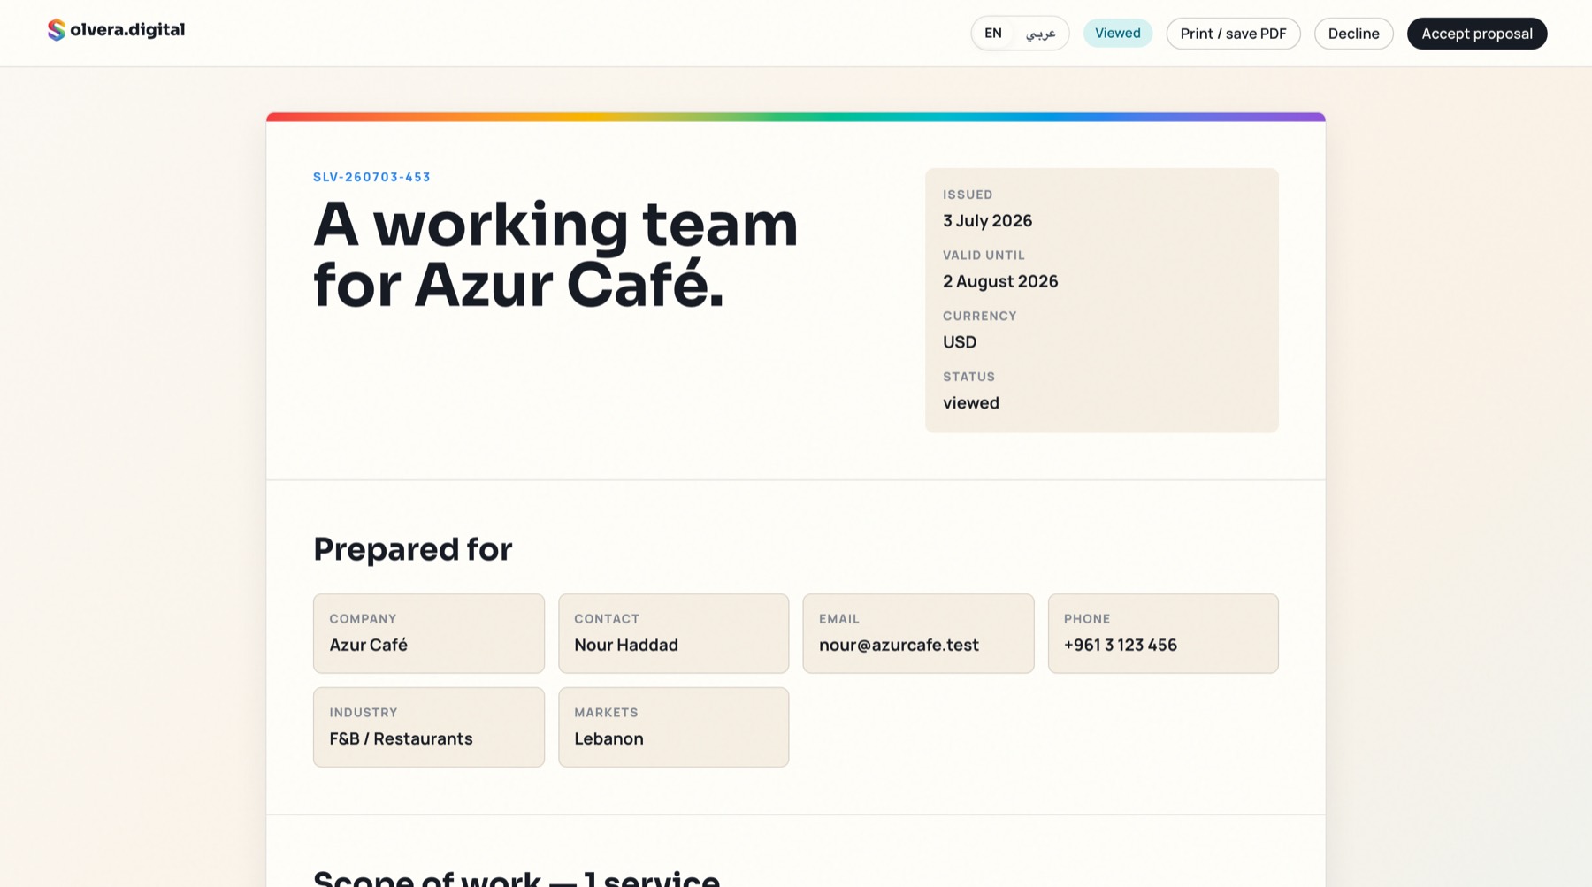This screenshot has height=887, width=1592.
Task: Click the Viewed status badge
Action: 1118,34
